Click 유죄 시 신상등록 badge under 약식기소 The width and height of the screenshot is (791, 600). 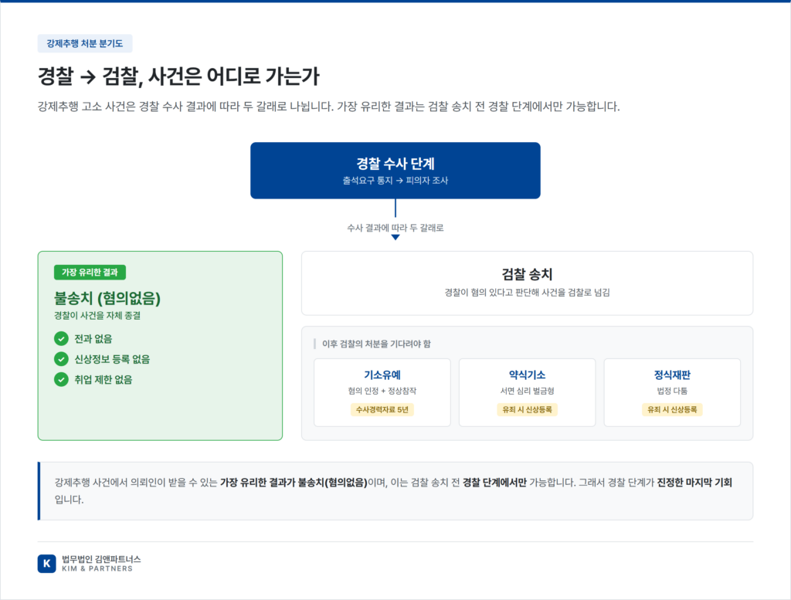(527, 409)
